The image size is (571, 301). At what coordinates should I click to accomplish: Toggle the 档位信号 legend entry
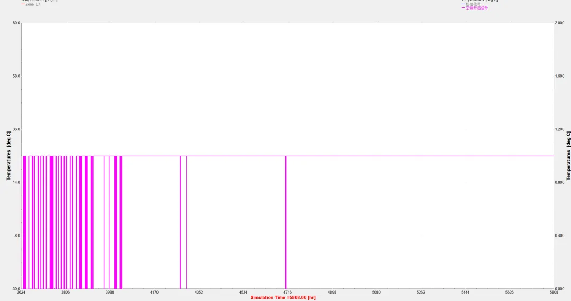click(473, 4)
